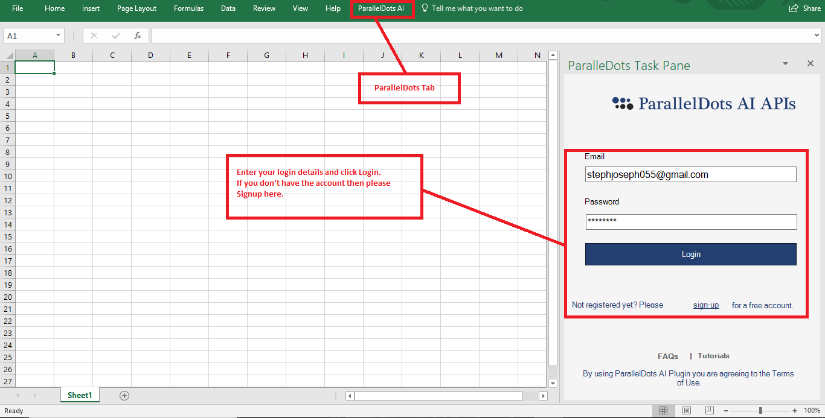Click the Email input field

tap(691, 174)
